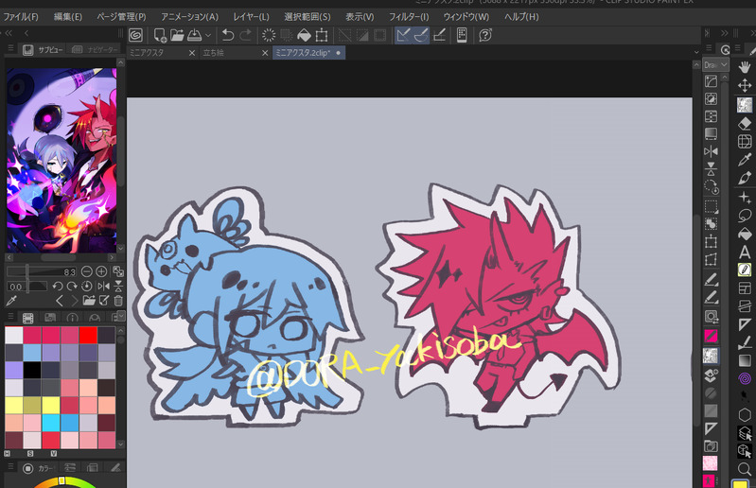Viewport: 756px width, 488px height.
Task: Toggle Snap to Special Ruler
Action: (x=421, y=35)
